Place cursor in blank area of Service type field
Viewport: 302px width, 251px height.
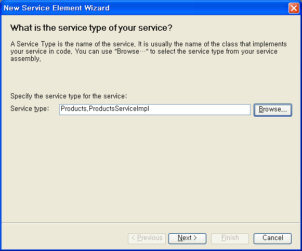click(x=200, y=109)
